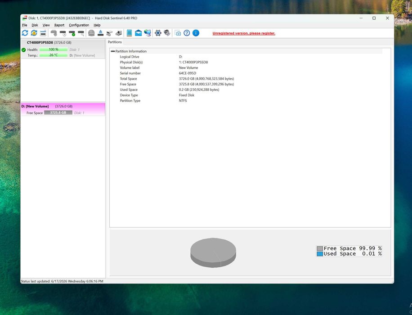Click the 'Unregistered version, please register' link
Screen dimensions: 412x315
tap(244, 33)
